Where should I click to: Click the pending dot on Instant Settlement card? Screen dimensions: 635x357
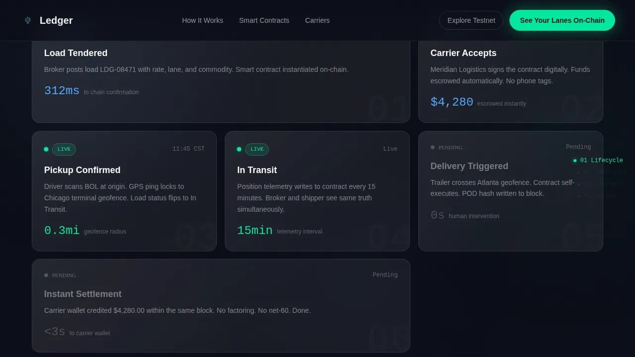pyautogui.click(x=46, y=275)
